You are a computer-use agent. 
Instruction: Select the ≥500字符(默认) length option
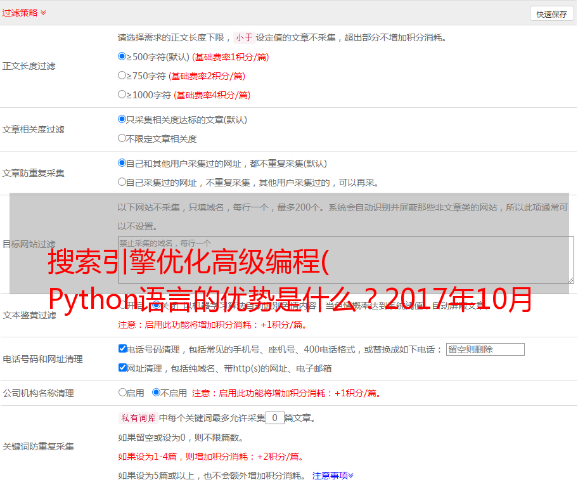tap(122, 56)
